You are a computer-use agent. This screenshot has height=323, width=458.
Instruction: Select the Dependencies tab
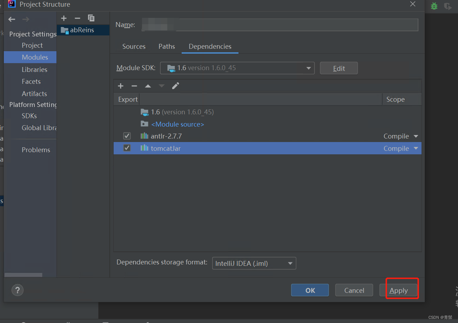210,46
